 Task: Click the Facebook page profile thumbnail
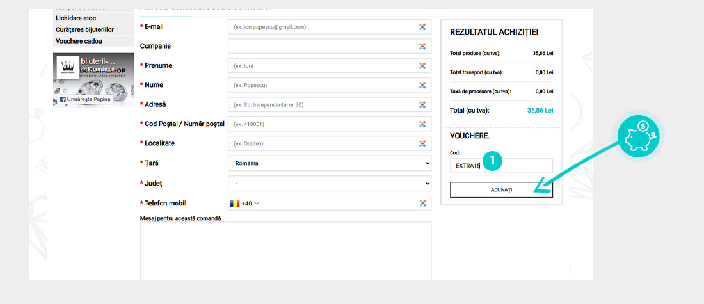pyautogui.click(x=67, y=68)
